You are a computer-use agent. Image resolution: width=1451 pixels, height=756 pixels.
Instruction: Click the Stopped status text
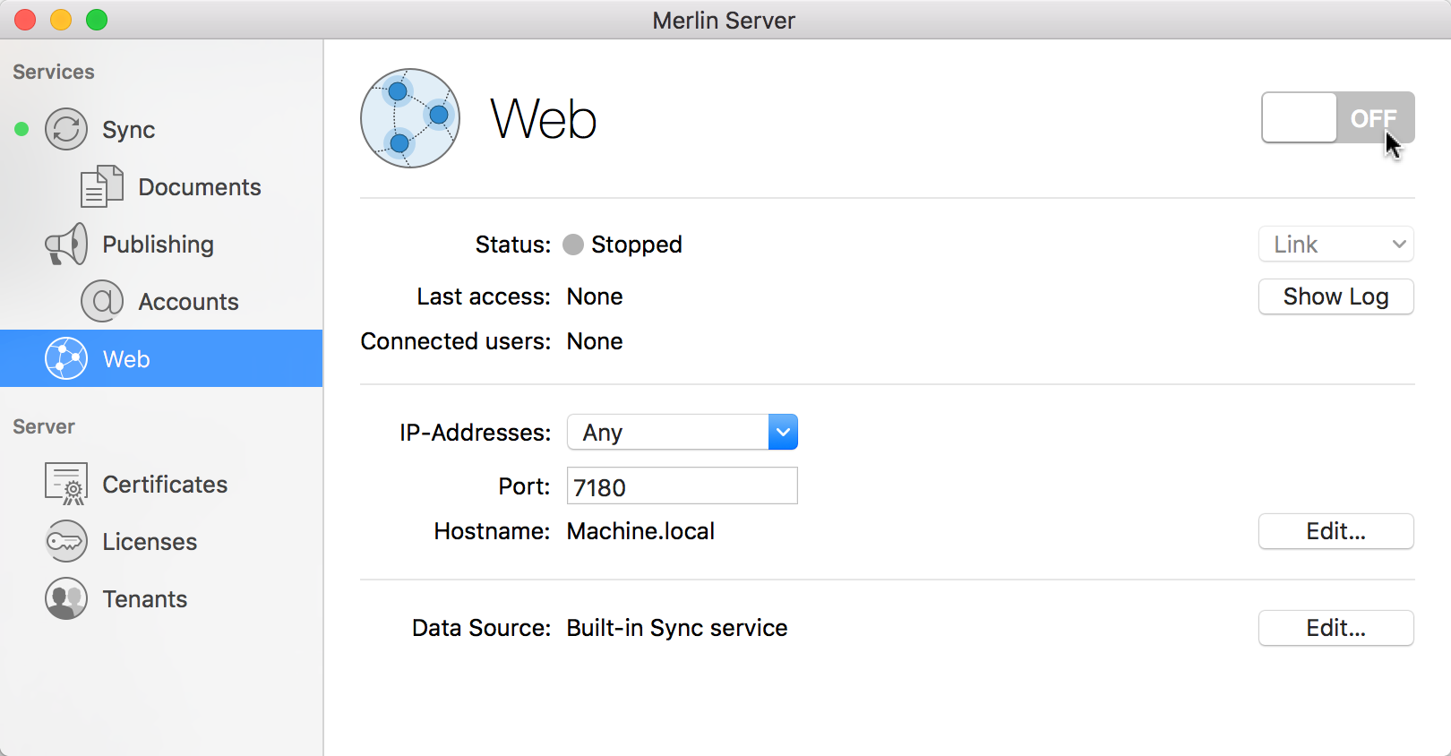(x=637, y=245)
